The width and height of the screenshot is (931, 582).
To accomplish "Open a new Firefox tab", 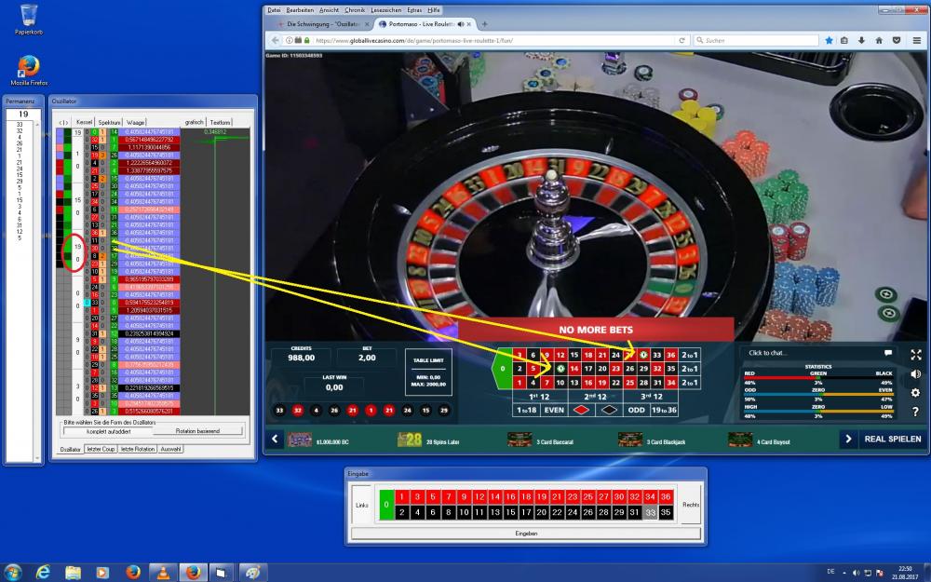I will 484,24.
